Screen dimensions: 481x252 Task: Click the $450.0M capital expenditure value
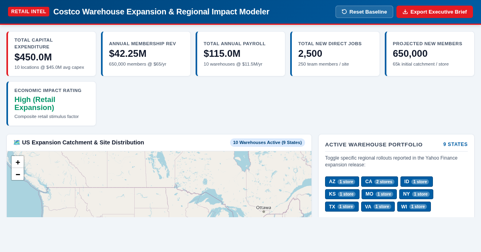coord(33,57)
